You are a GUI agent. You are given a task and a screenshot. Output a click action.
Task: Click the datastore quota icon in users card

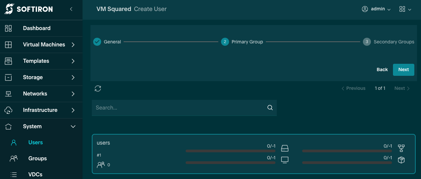(x=284, y=148)
